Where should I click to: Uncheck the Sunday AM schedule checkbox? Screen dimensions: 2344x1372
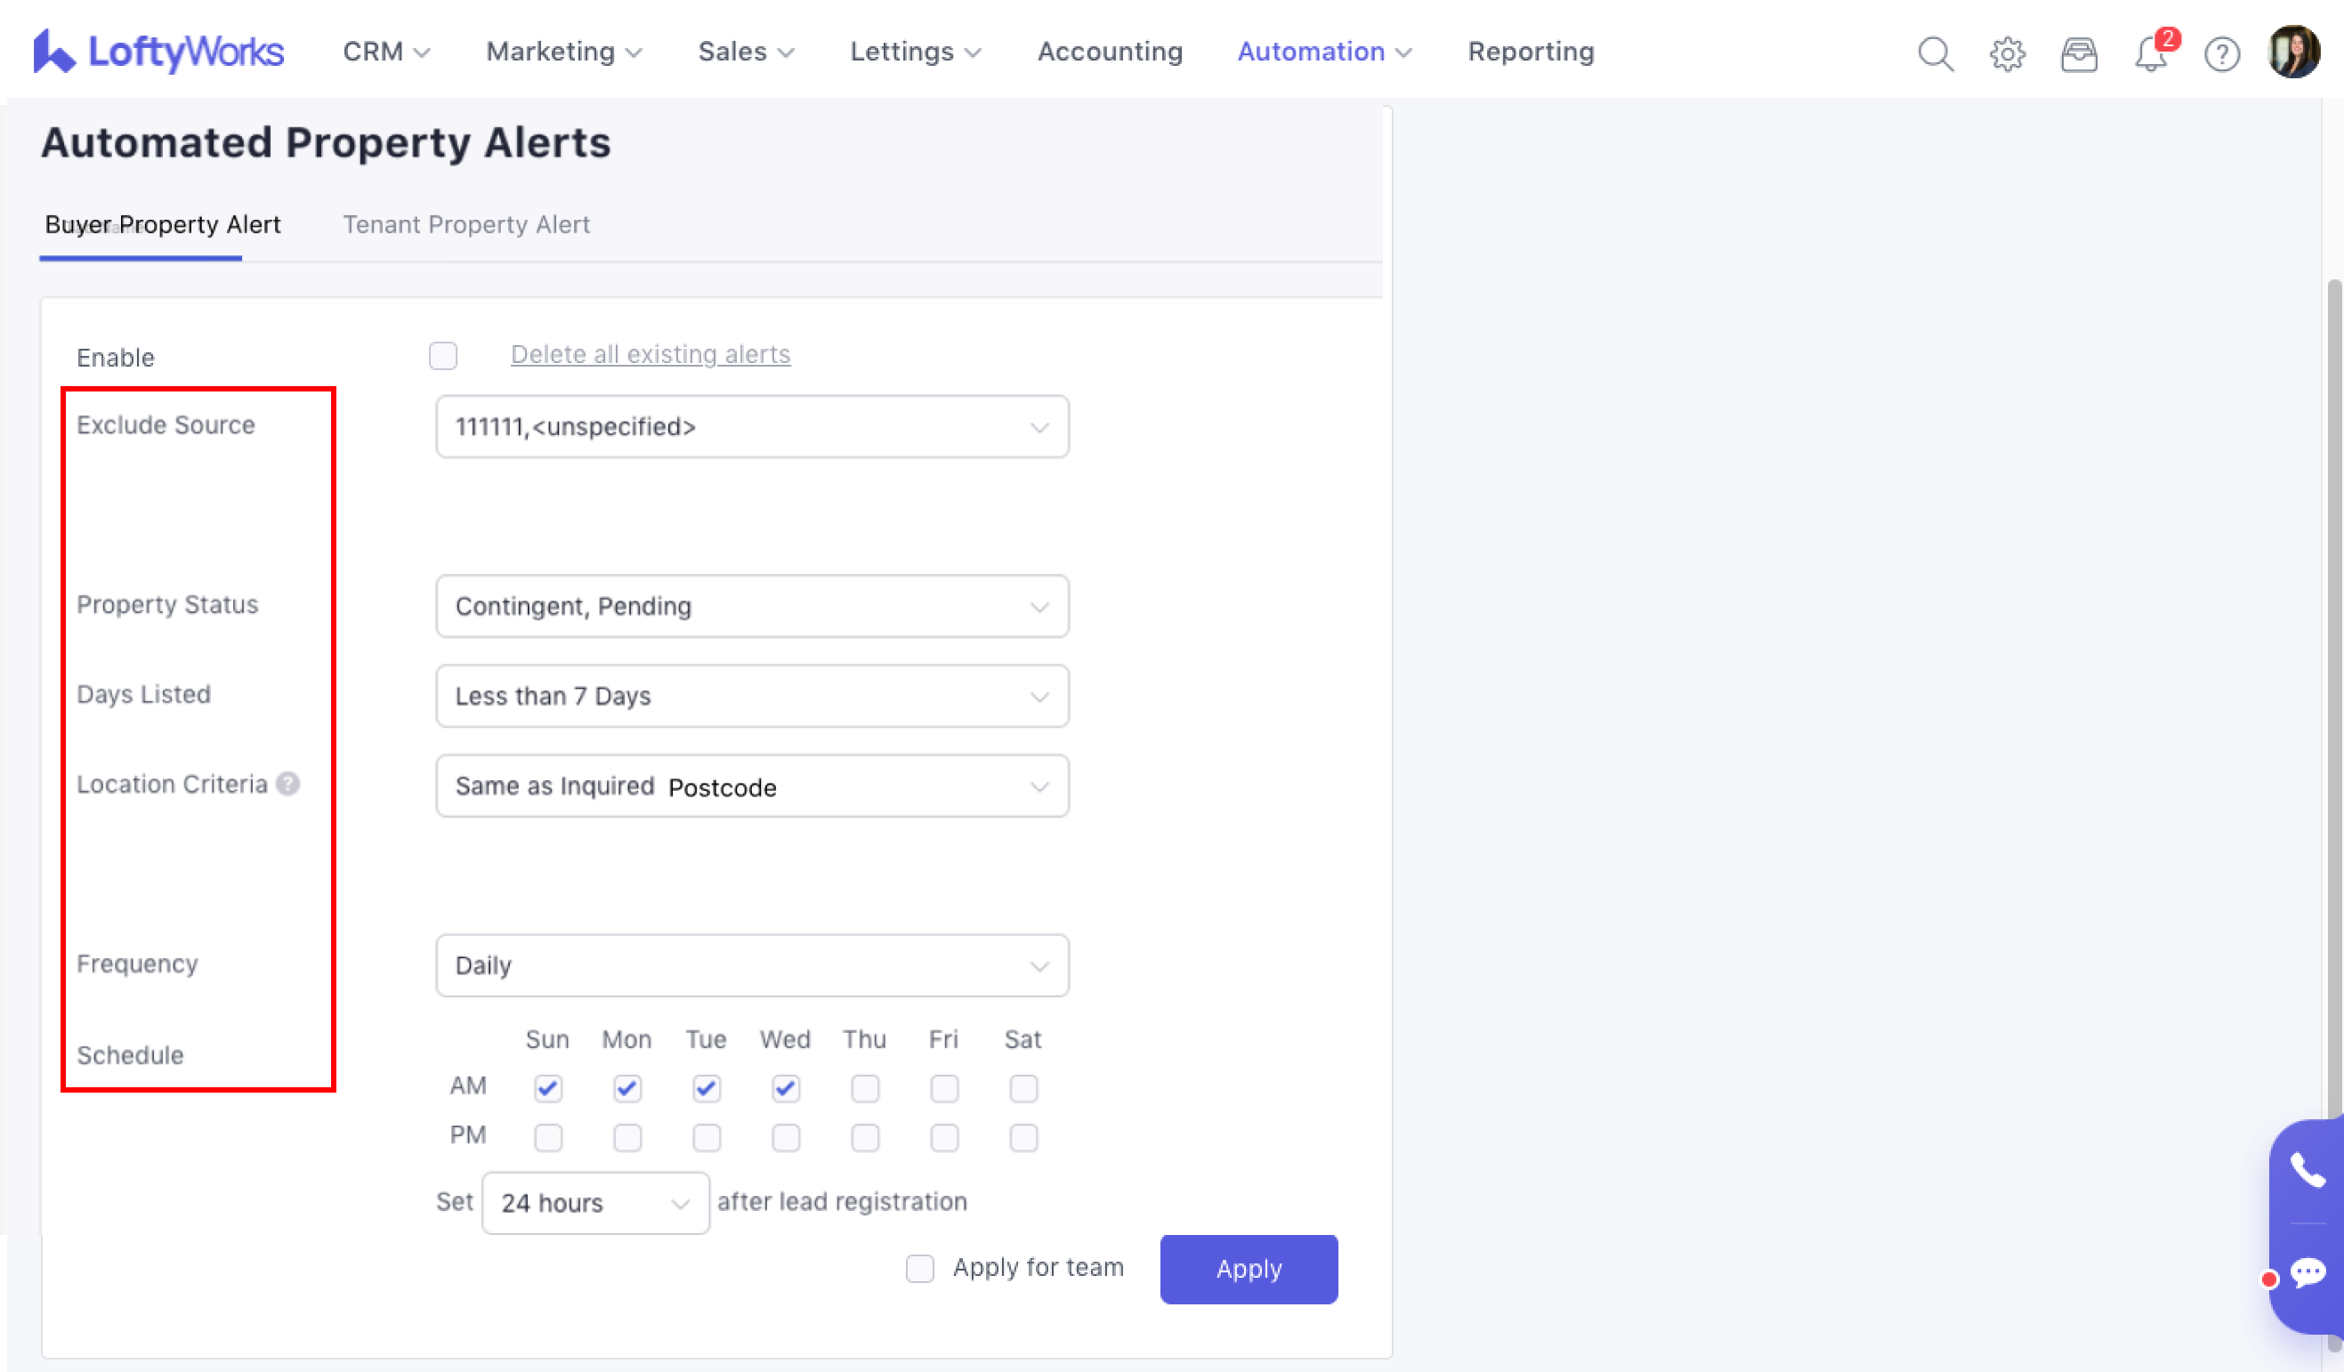(548, 1087)
